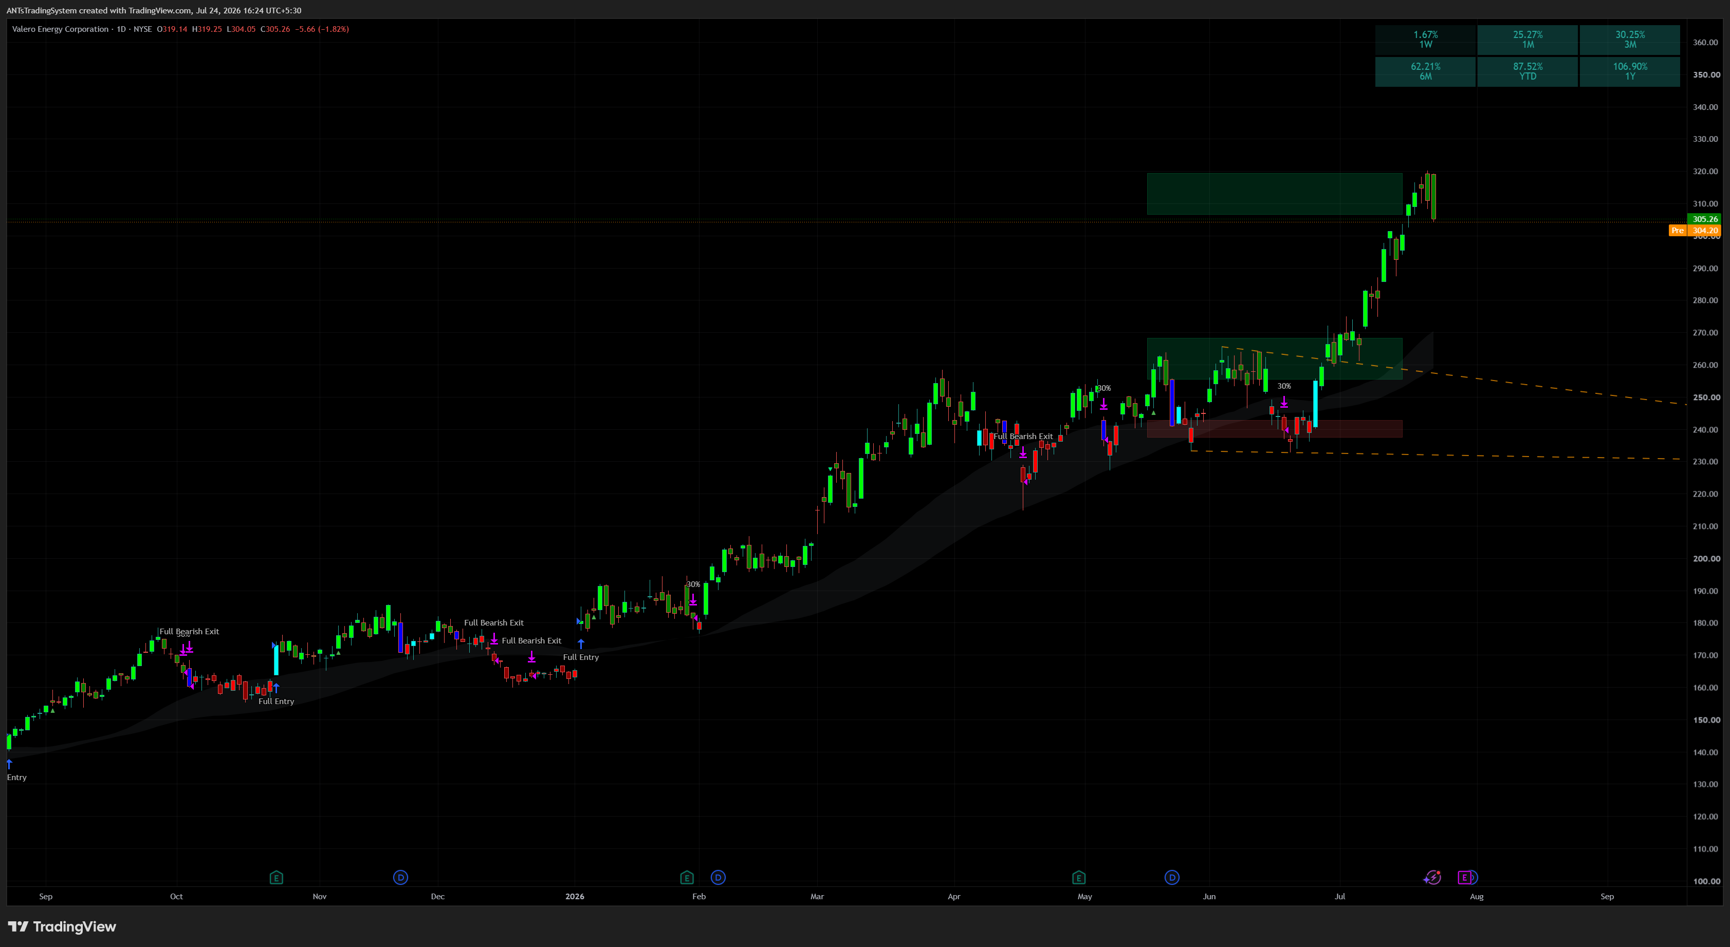Select the lower green zone near 260

pyautogui.click(x=1274, y=358)
